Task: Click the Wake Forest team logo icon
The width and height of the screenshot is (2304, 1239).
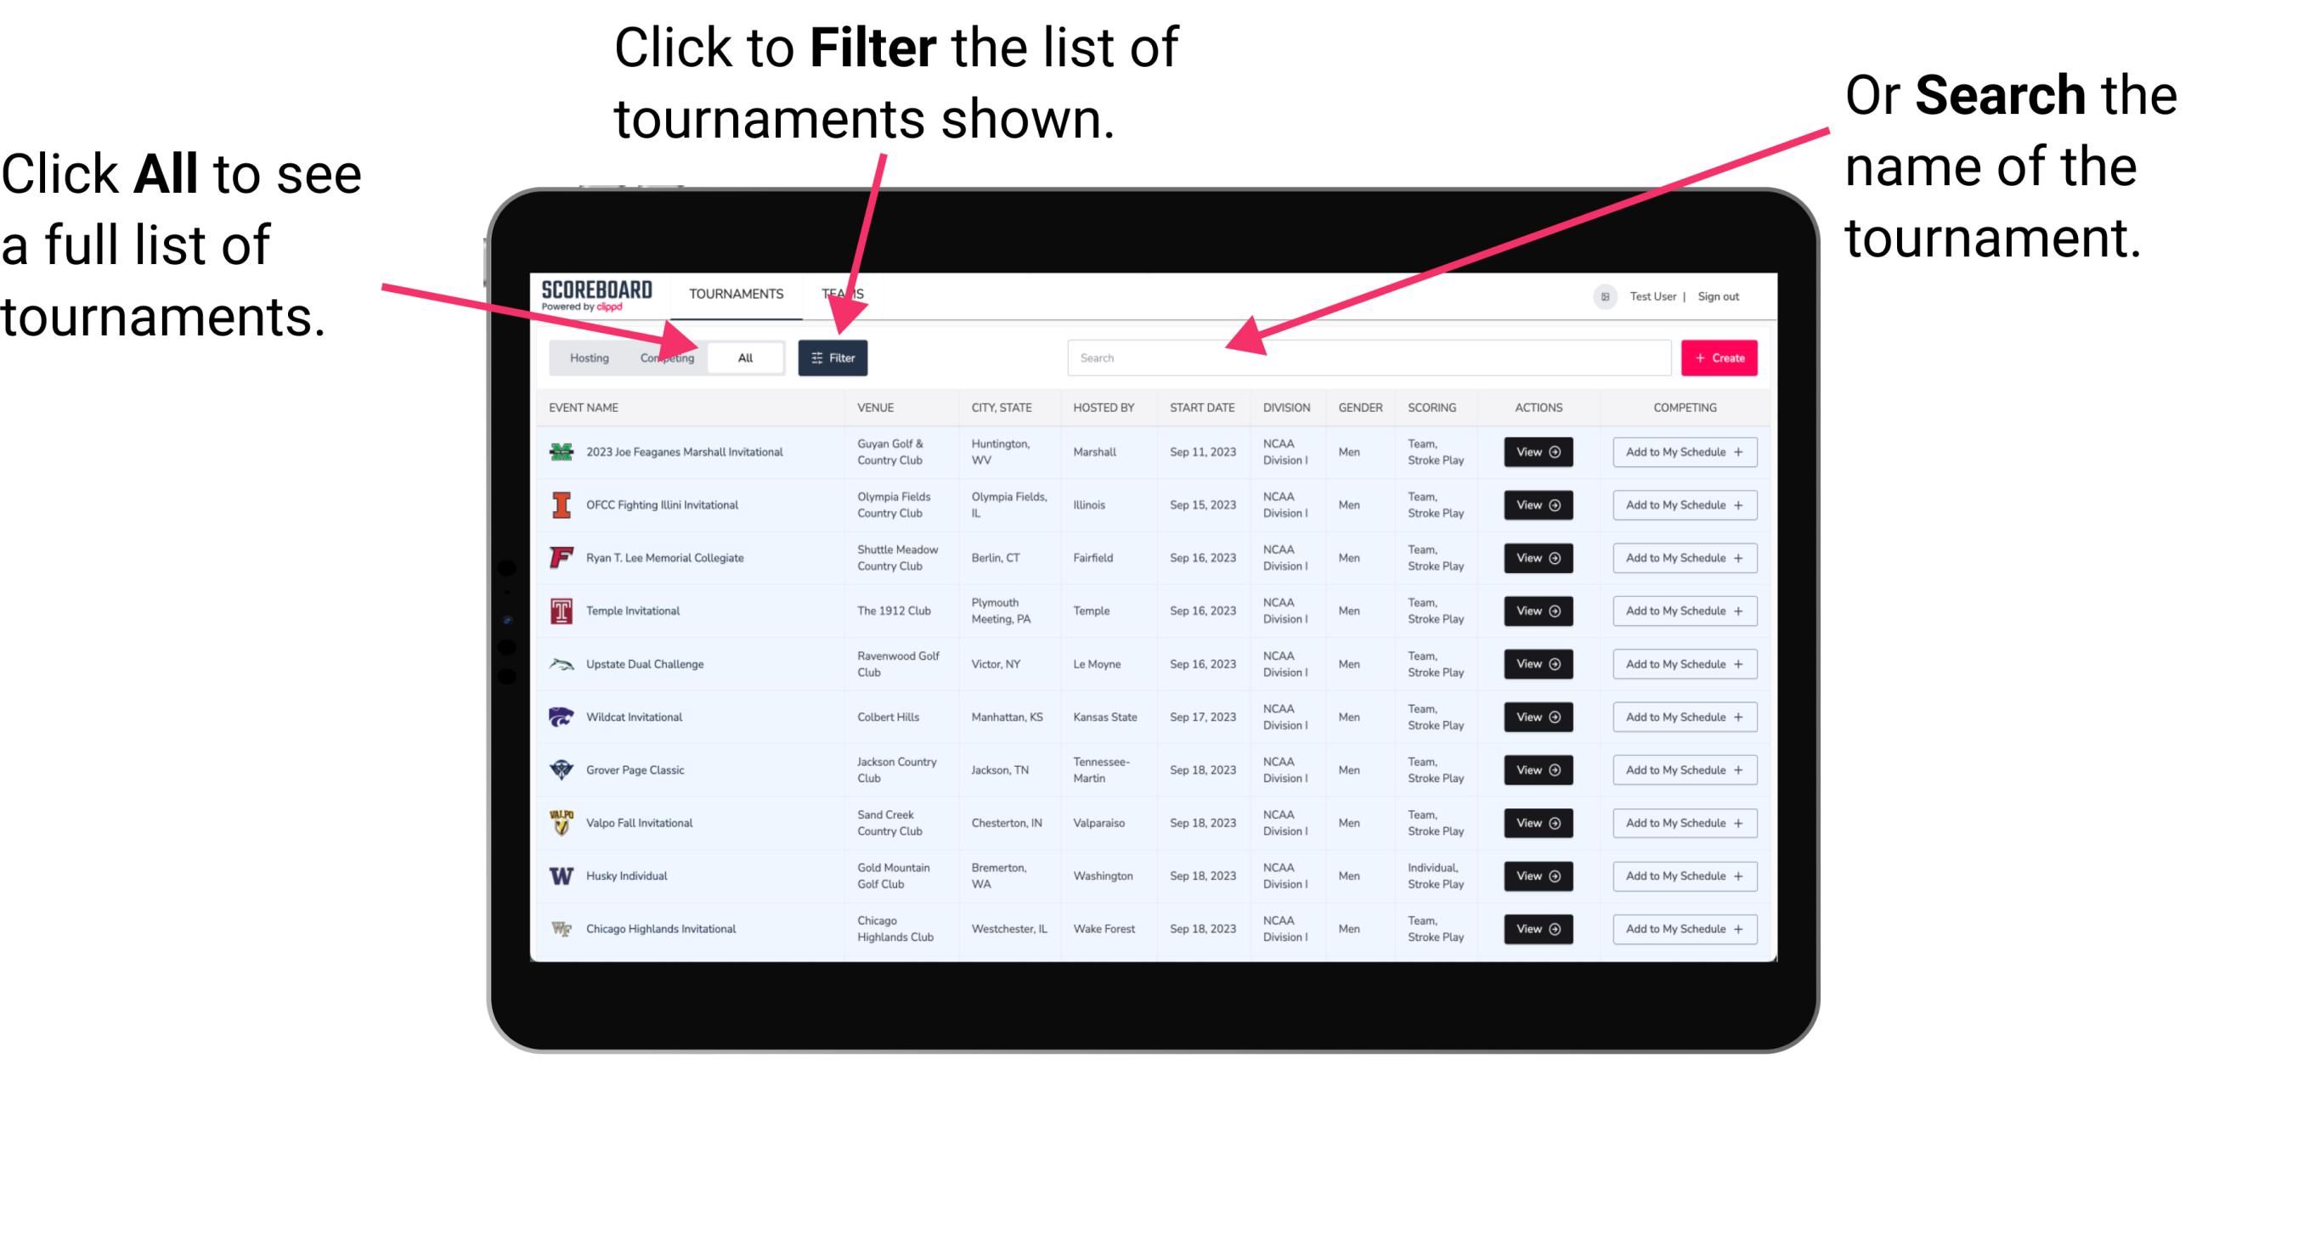Action: 562,927
